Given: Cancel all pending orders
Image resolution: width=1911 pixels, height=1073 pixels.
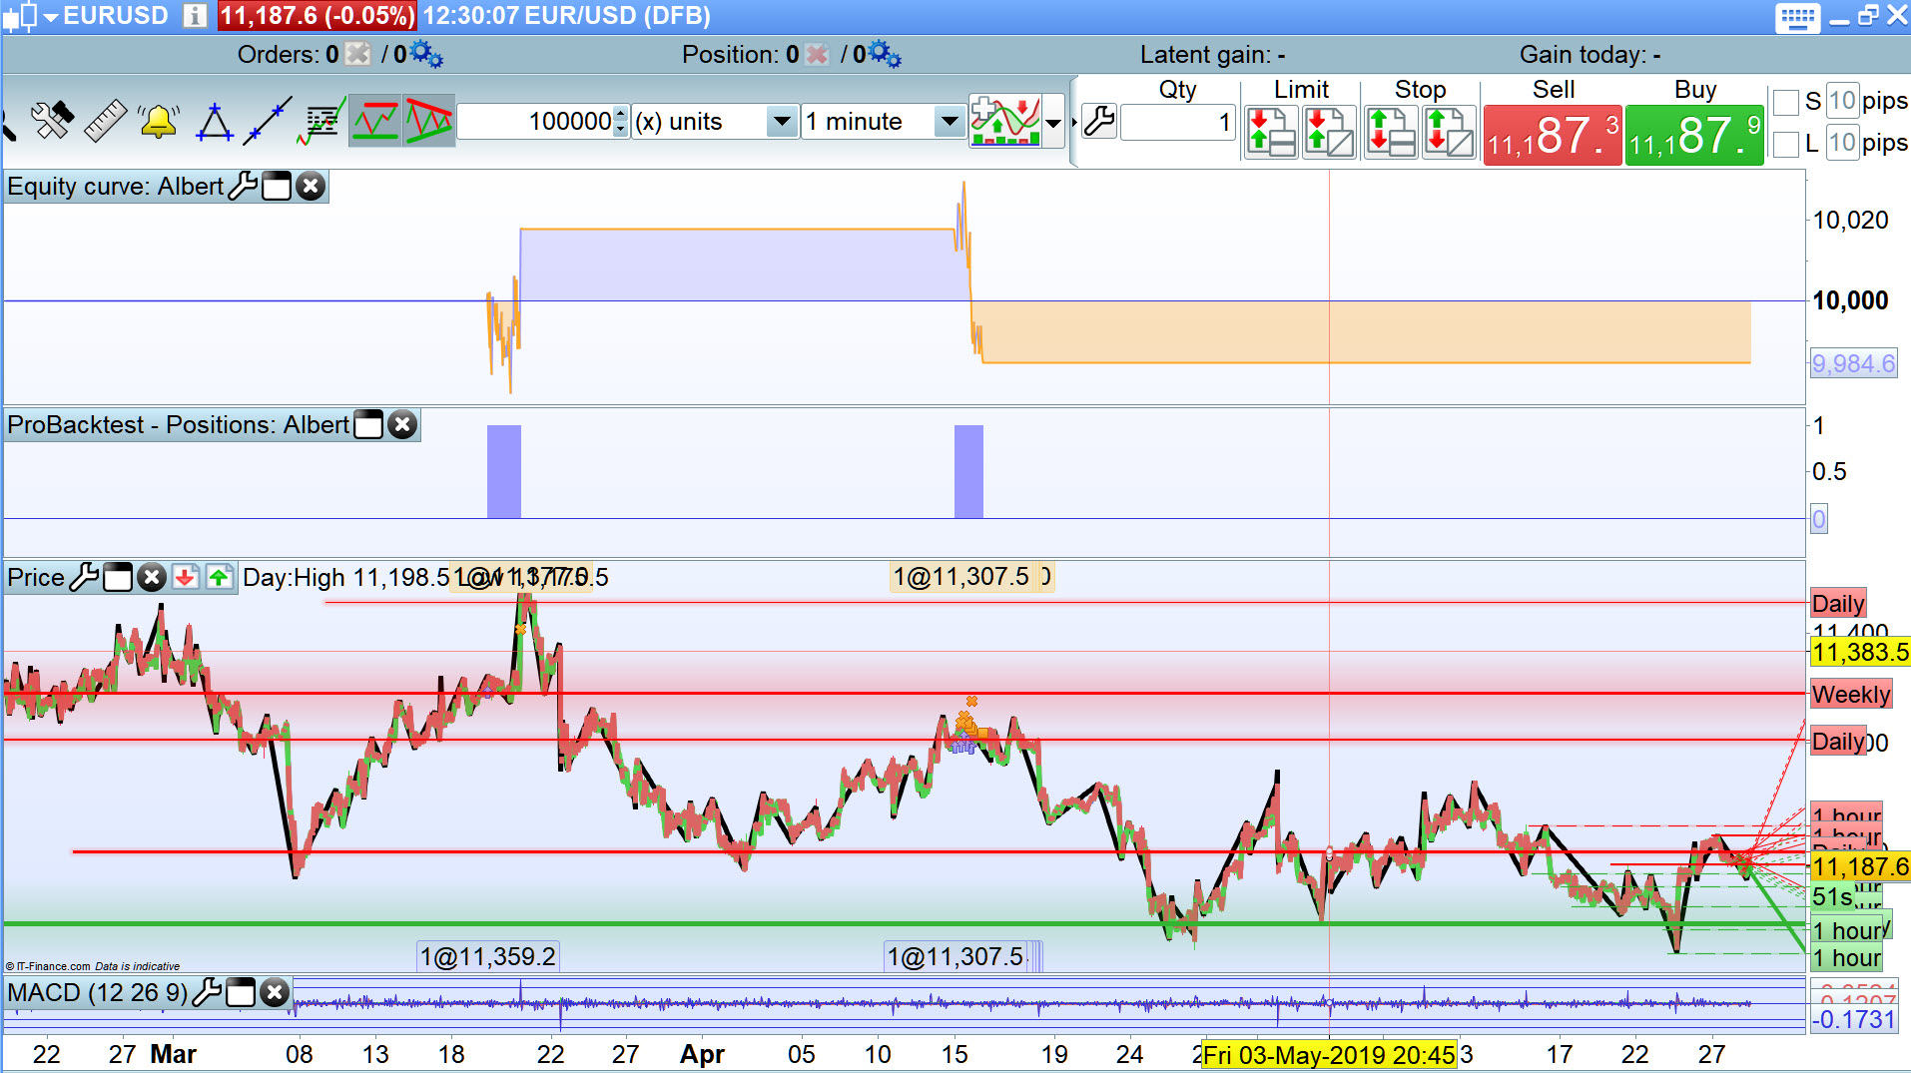Looking at the screenshot, I should click(x=357, y=54).
